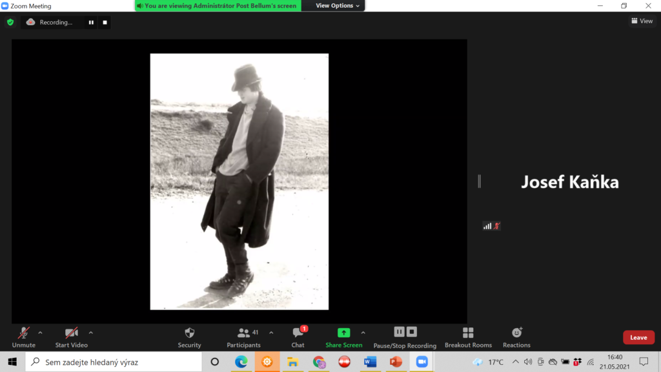Click the Share Screen button
Image resolution: width=661 pixels, height=372 pixels.
point(343,337)
